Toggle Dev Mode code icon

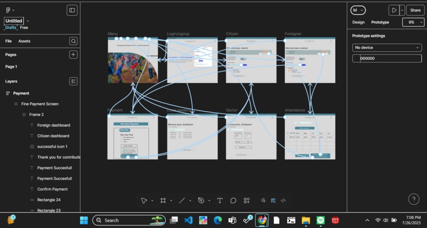tap(283, 200)
